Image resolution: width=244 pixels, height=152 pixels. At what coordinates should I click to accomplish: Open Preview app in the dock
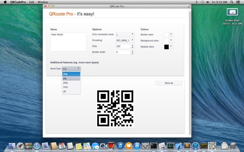(162, 146)
